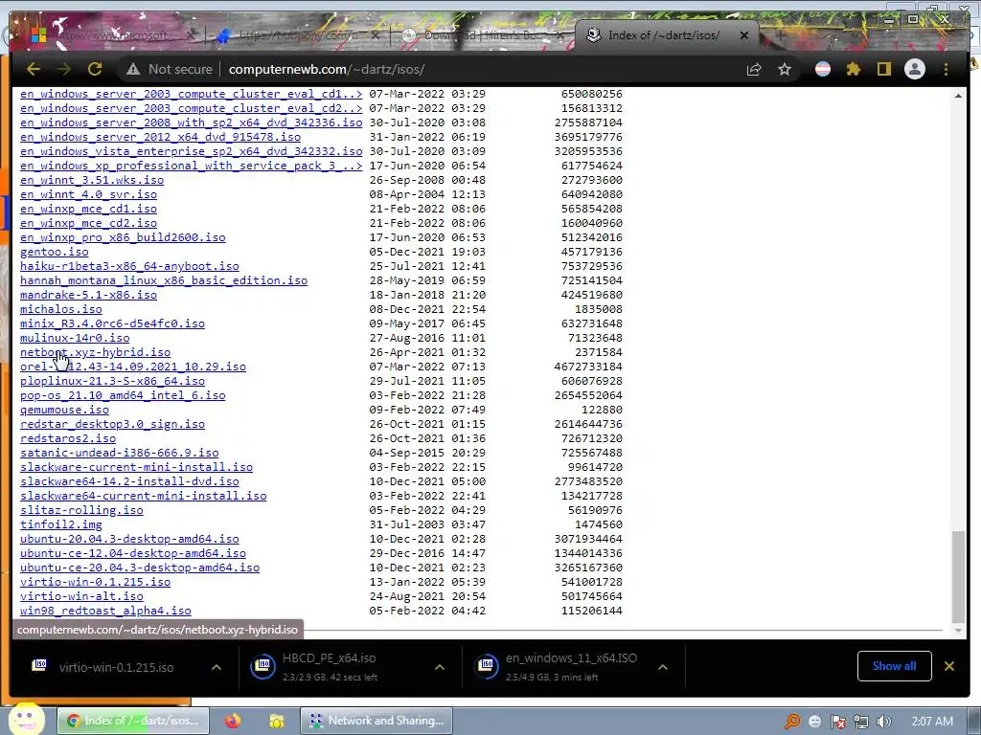Viewport: 981px width, 735px height.
Task: Launch Firefox from the taskbar
Action: coord(233,722)
